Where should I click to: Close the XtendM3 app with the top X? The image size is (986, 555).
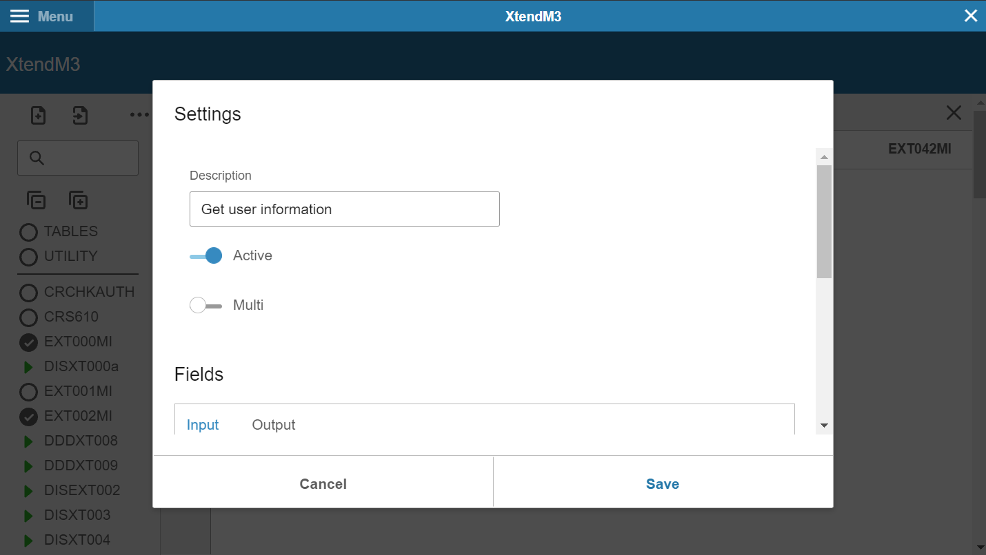971,16
